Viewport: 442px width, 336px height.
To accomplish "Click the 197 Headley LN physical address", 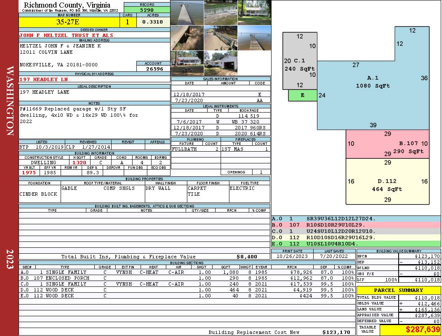I will 44,79.
